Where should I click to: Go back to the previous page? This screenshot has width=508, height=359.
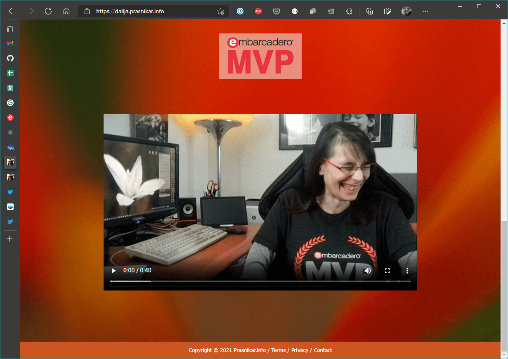(x=12, y=11)
